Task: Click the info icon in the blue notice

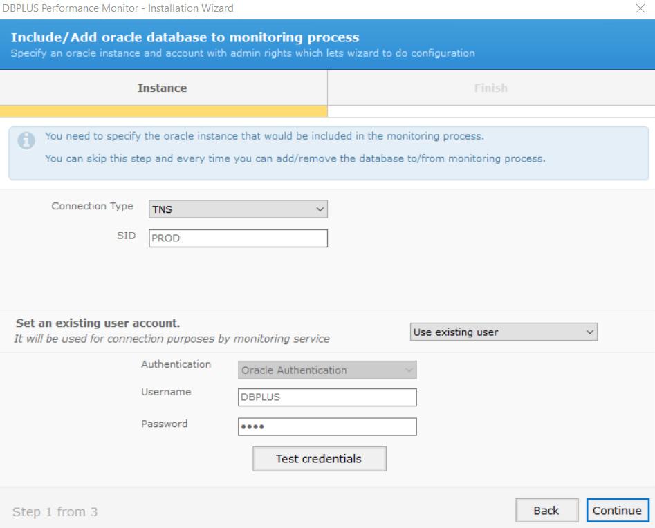Action: (x=26, y=141)
